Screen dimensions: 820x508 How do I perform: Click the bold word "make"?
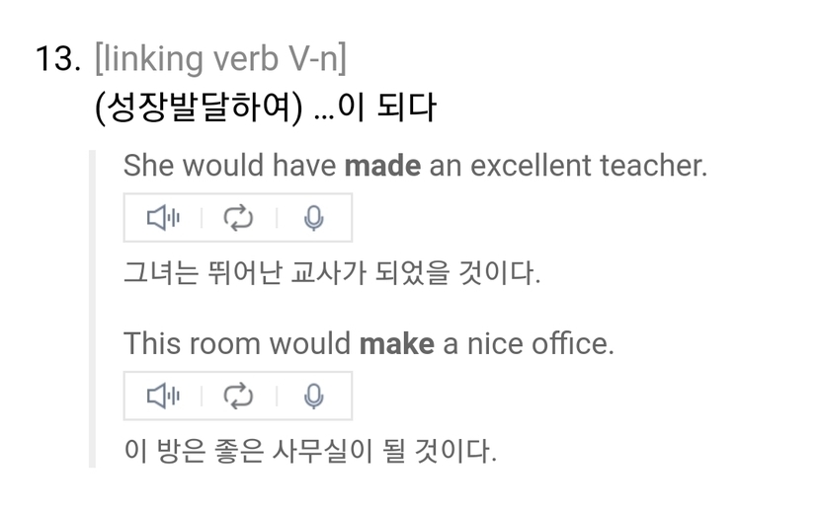pos(396,344)
